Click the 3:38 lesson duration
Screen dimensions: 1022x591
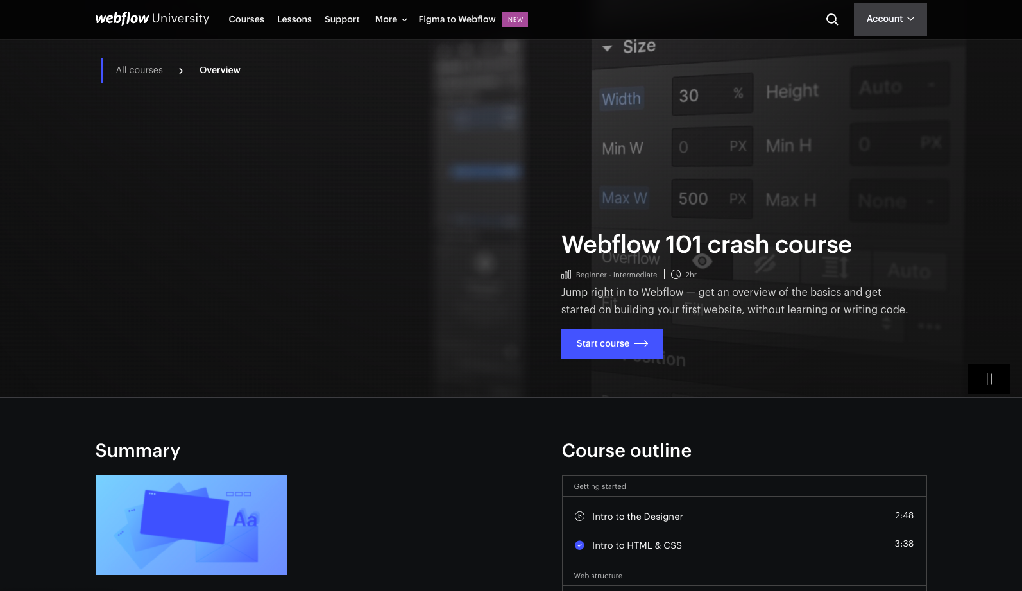tap(904, 544)
